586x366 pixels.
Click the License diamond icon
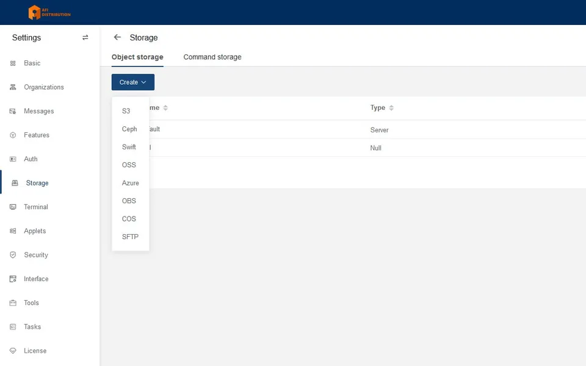(13, 351)
